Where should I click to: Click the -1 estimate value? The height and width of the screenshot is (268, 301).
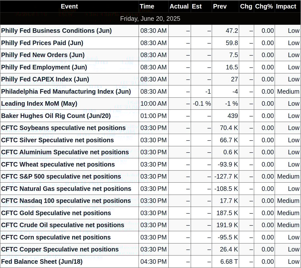point(208,92)
